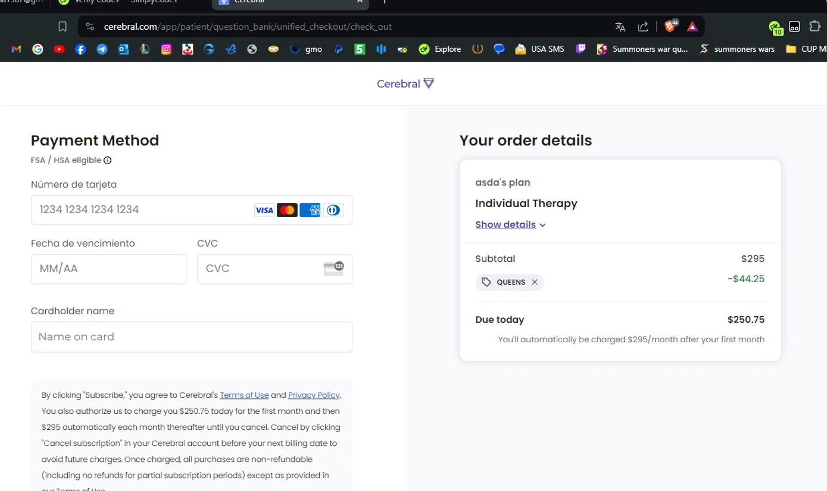Viewport: 827px width, 491px height.
Task: Click the MM/AA expiration date field
Action: click(x=109, y=269)
